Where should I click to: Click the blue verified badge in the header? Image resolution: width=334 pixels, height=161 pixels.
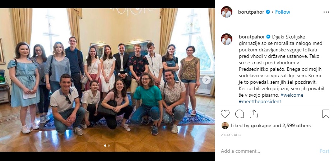click(x=268, y=12)
